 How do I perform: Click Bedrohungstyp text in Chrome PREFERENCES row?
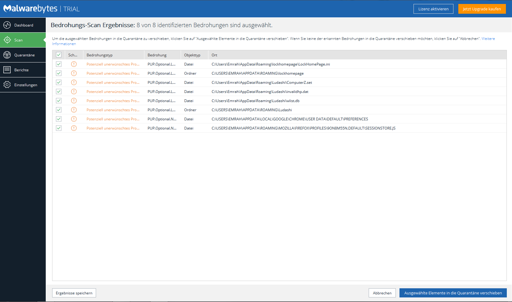(113, 119)
